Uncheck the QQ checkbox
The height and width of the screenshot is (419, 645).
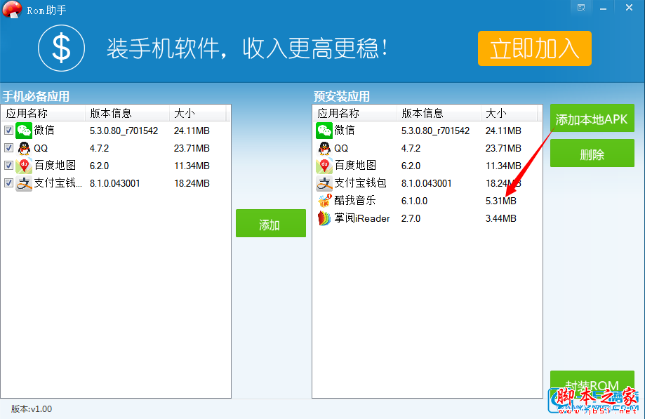point(8,147)
